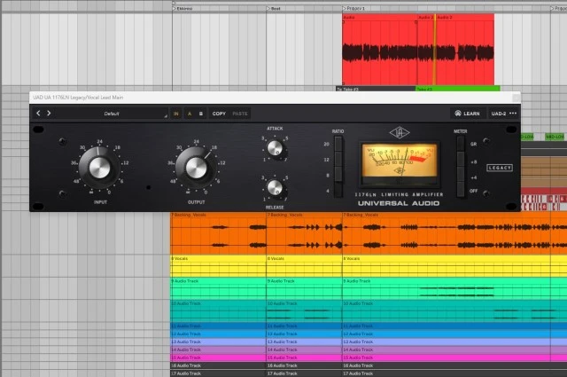Select the 16 Audio Track clip at Beat
Image resolution: width=567 pixels, height=377 pixels.
click(304, 365)
